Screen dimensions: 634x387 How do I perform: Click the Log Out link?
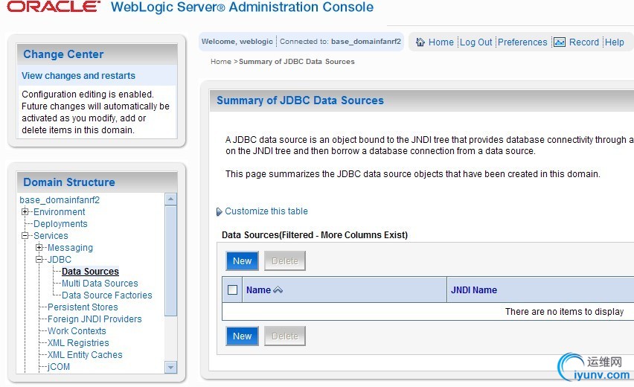pos(475,42)
